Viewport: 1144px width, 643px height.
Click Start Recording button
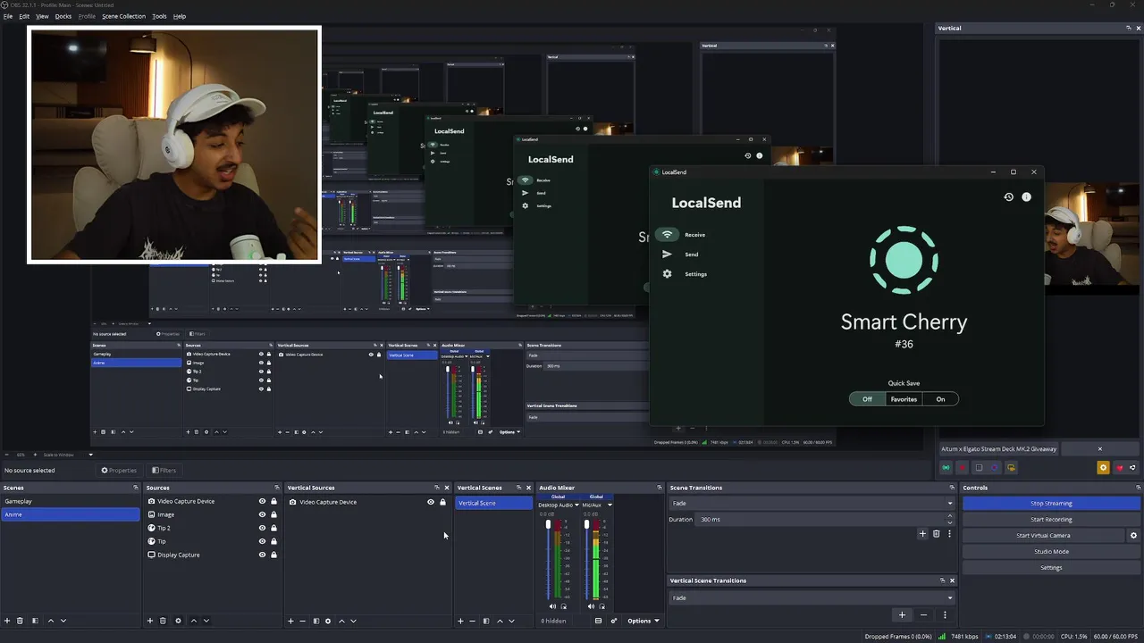click(1051, 520)
